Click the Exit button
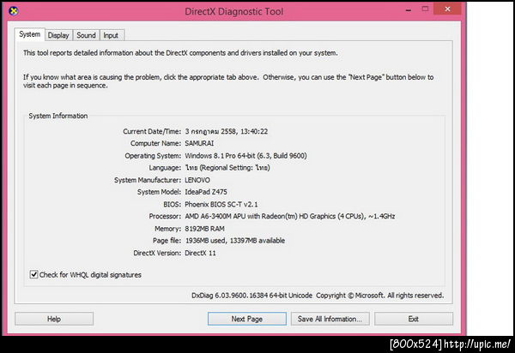Image resolution: width=515 pixels, height=353 pixels. [414, 319]
